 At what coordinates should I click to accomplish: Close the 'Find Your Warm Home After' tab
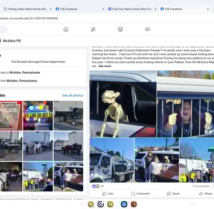click(156, 9)
